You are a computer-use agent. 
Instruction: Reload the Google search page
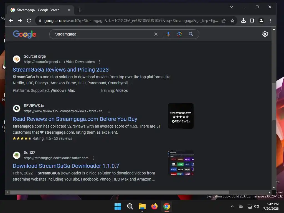[x=29, y=21]
